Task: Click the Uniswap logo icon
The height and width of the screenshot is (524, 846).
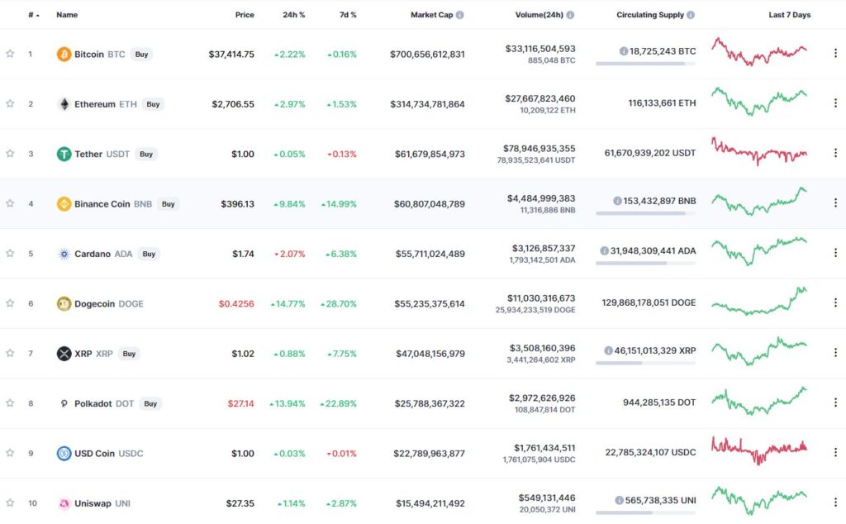Action: (64, 503)
